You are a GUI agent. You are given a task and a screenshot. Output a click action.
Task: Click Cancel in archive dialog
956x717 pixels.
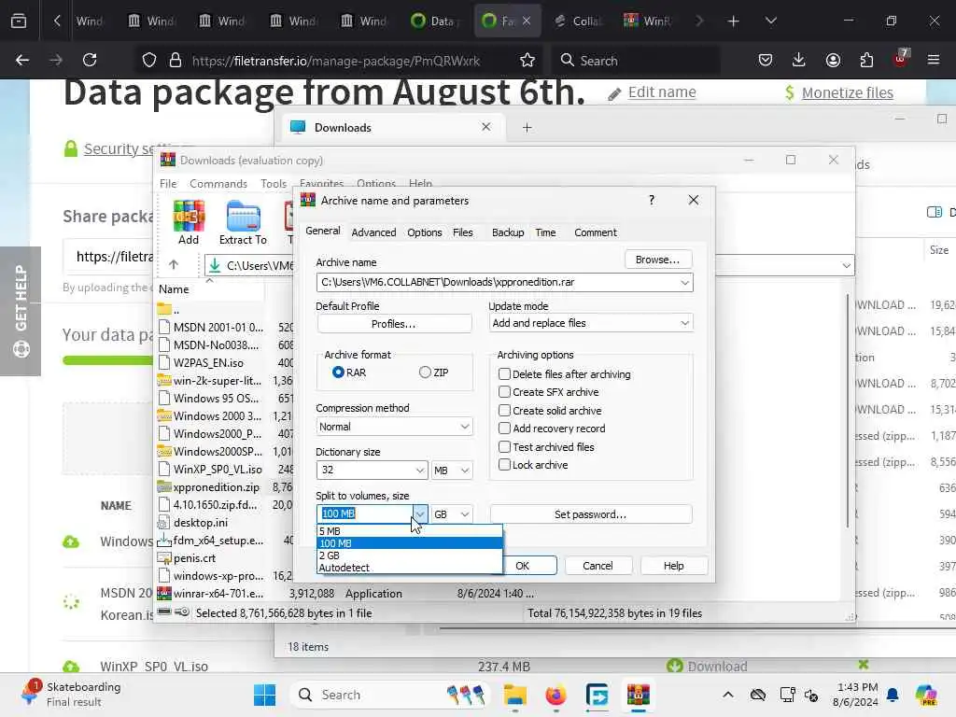click(x=598, y=566)
